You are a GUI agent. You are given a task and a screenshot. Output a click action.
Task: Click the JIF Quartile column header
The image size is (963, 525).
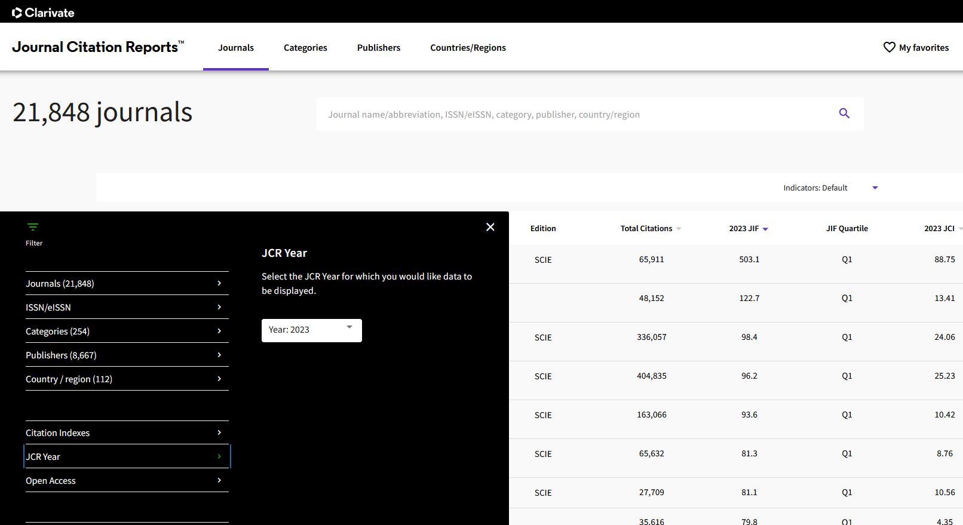tap(847, 228)
